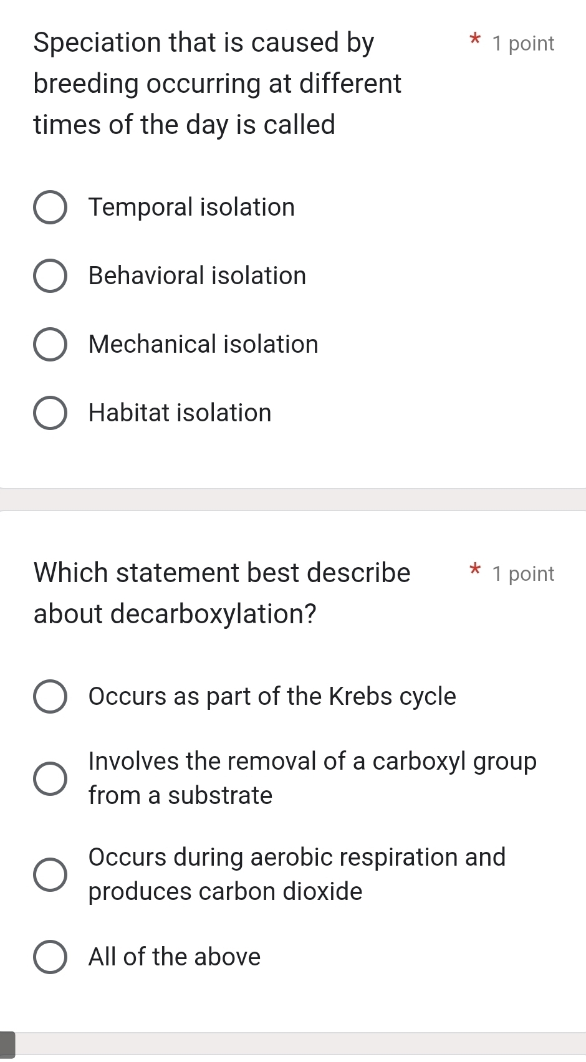Select 'Occurs during aerobic respiration' option
Image resolution: width=586 pixels, height=1062 pixels.
tap(50, 873)
